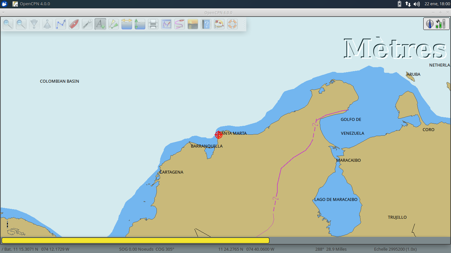Toggle current arrows display
The width and height of the screenshot is (451, 253).
(127, 24)
